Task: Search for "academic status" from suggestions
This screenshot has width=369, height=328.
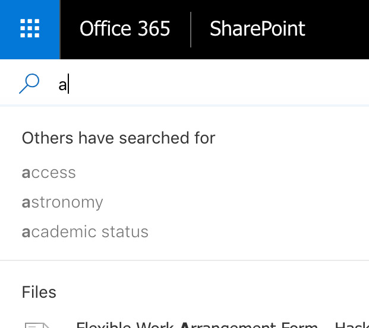Action: coord(85,232)
